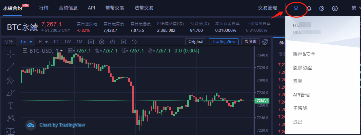The width and height of the screenshot is (361, 135).
Task: Switch chart to TradingView mode
Action: point(224,42)
